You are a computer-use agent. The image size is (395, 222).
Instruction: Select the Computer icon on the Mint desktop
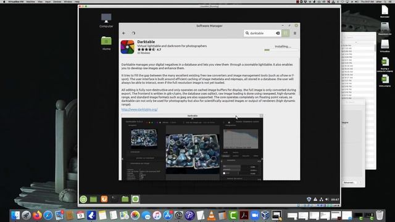coord(106,20)
